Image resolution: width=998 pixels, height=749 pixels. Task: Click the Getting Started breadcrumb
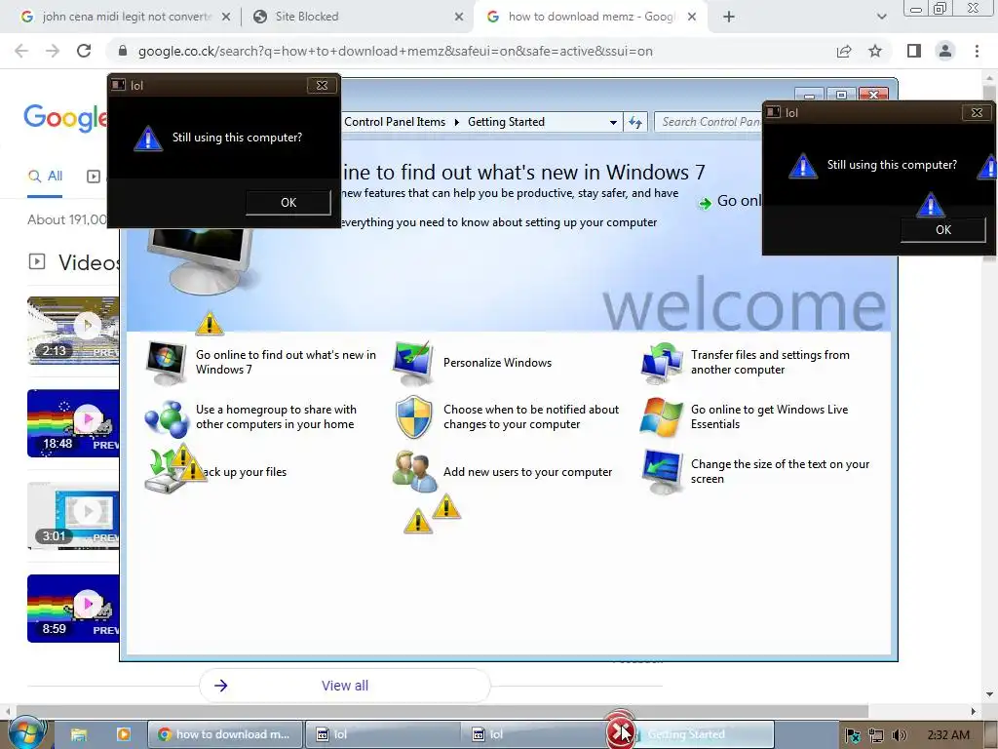pos(506,122)
